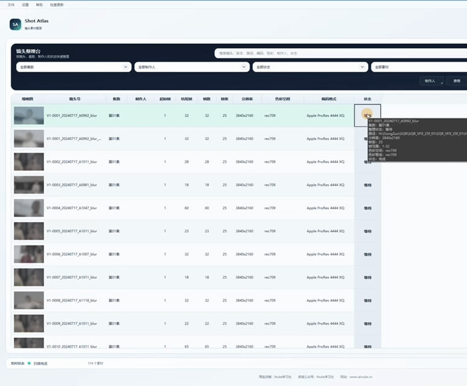467x386 pixels.
Task: Open the 帮助 menu
Action: click(39, 5)
